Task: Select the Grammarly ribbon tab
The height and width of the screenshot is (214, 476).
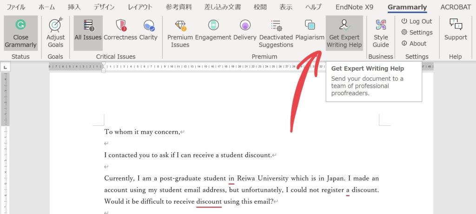Action: tap(407, 7)
